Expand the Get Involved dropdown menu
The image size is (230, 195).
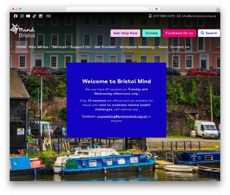pyautogui.click(x=106, y=47)
